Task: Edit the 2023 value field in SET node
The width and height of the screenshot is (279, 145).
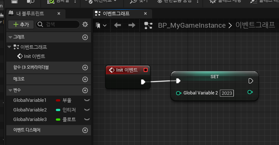Action: point(227,93)
